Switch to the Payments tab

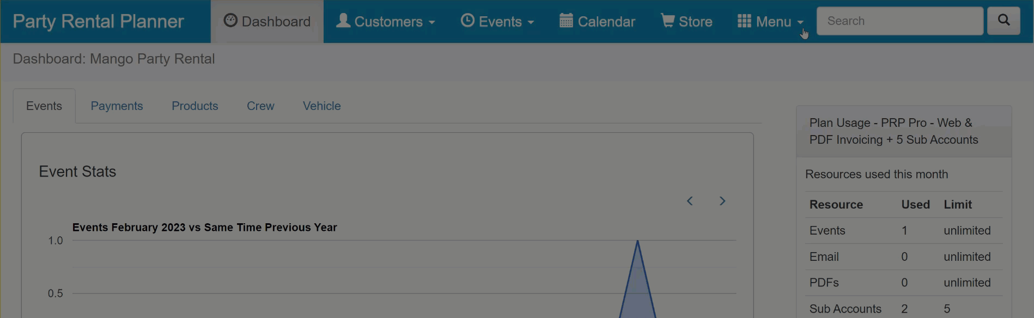point(117,106)
